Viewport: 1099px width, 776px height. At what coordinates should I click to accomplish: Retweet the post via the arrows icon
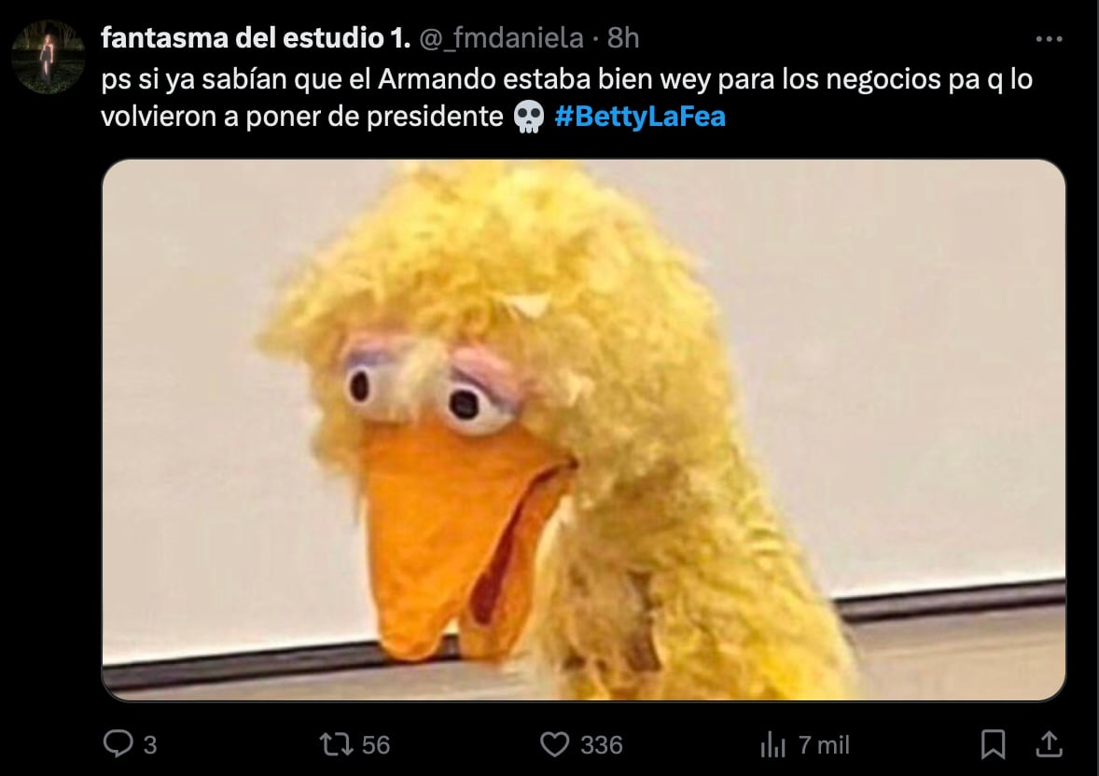[x=337, y=743]
